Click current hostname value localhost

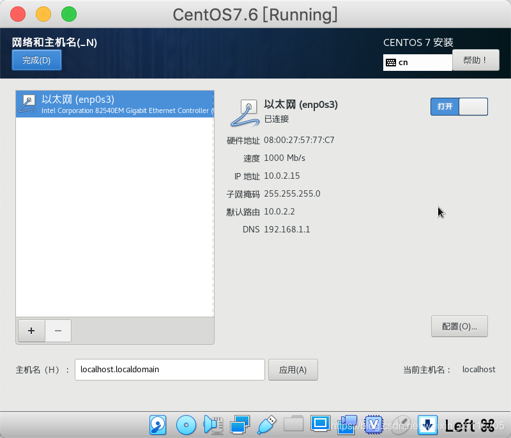click(x=478, y=370)
